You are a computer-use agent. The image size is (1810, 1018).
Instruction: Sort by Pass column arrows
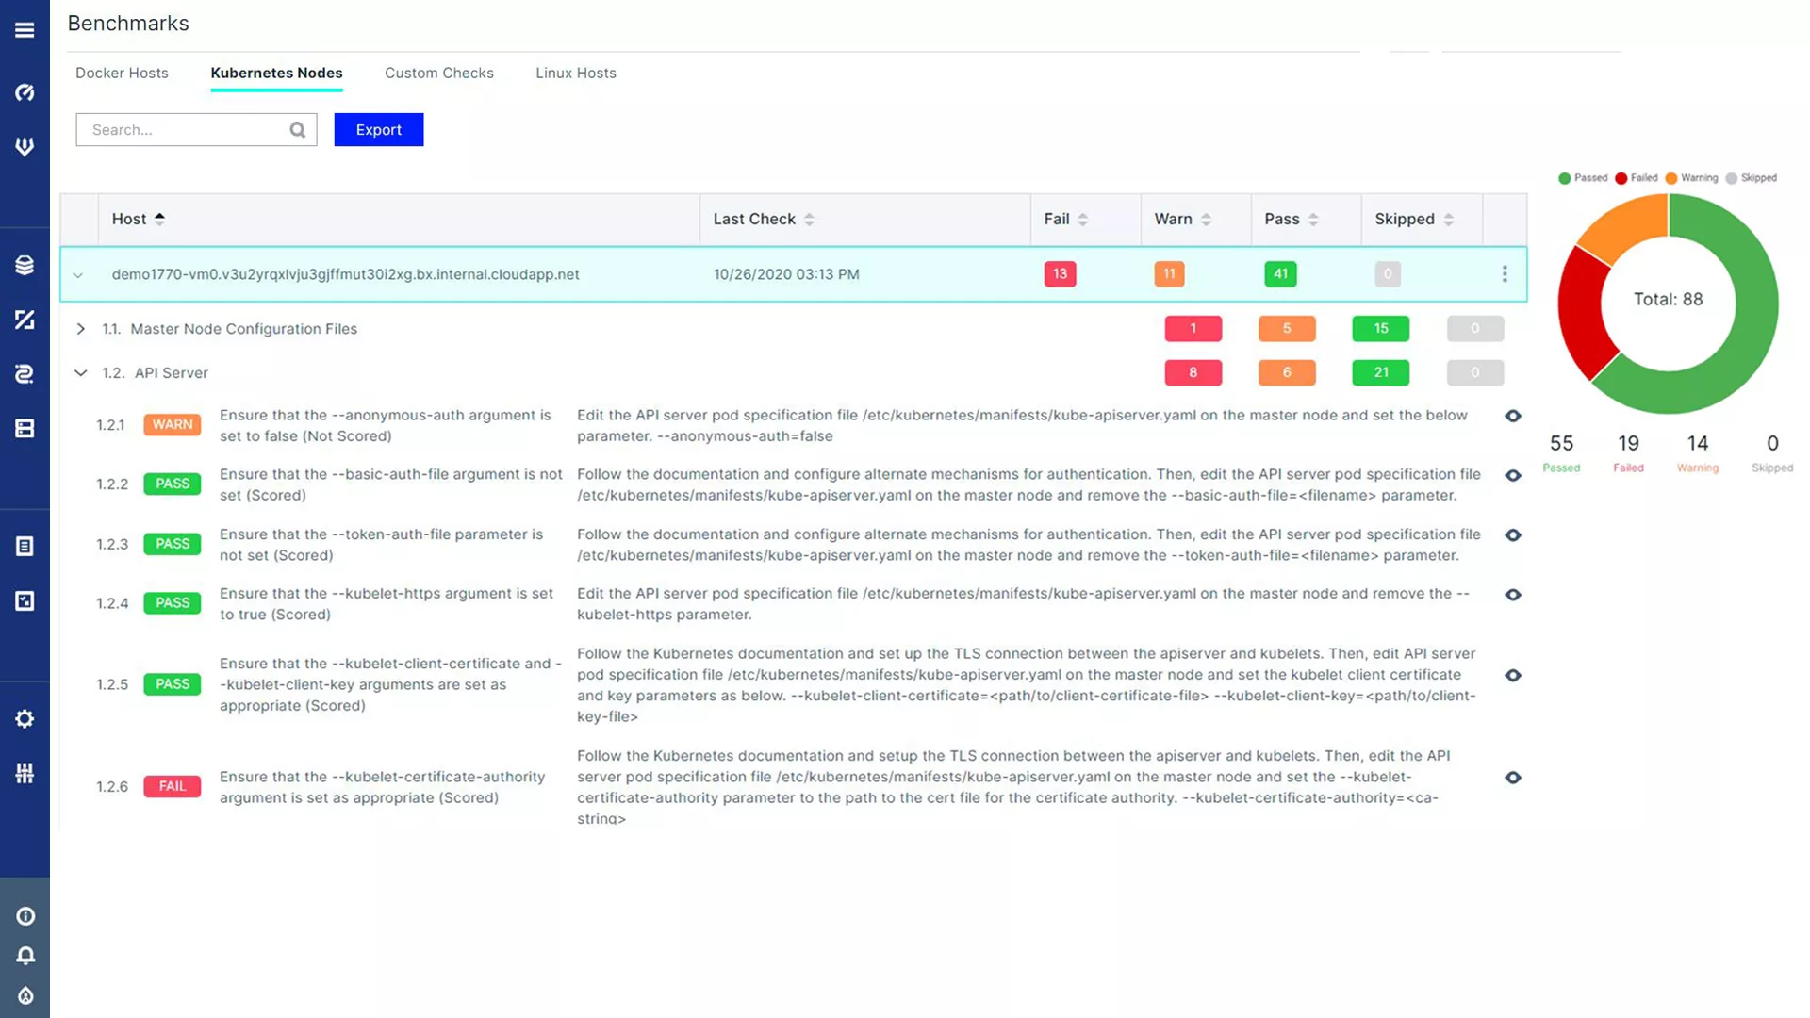(x=1313, y=219)
